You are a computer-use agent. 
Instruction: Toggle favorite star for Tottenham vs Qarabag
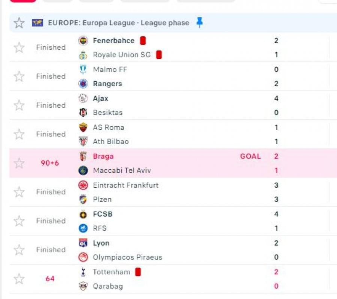pos(19,279)
